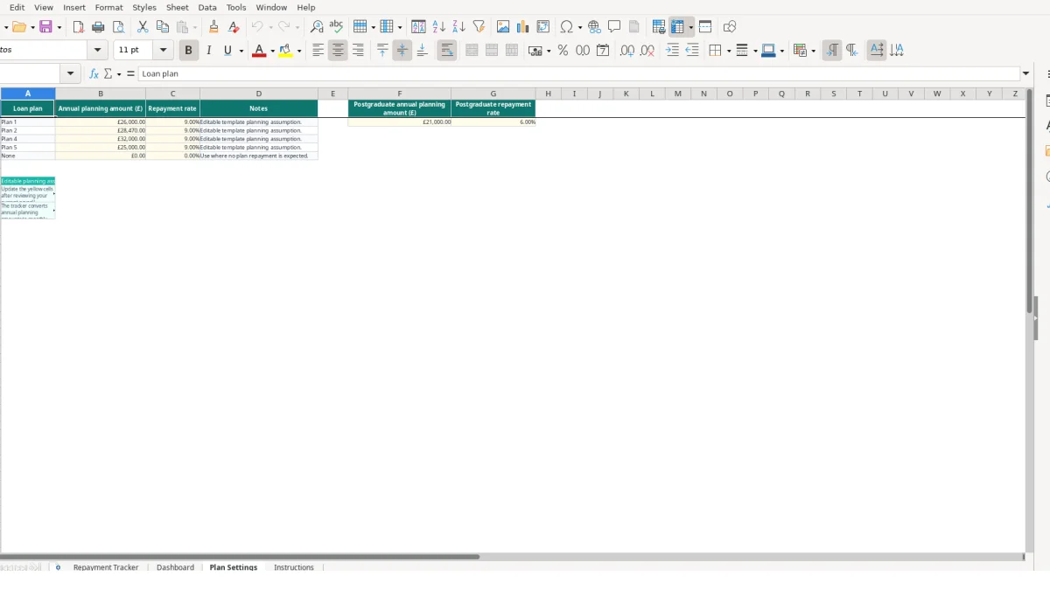Image resolution: width=1050 pixels, height=590 pixels.
Task: Click the vertical scrollbar thumb
Action: point(1029,201)
